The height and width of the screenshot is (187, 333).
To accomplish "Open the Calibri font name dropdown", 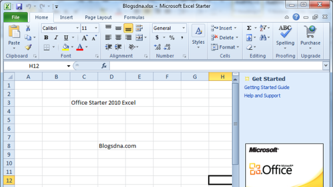I will (x=77, y=28).
